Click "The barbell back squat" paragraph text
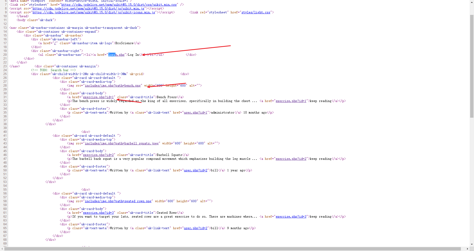474x251 pixels. coord(165,159)
